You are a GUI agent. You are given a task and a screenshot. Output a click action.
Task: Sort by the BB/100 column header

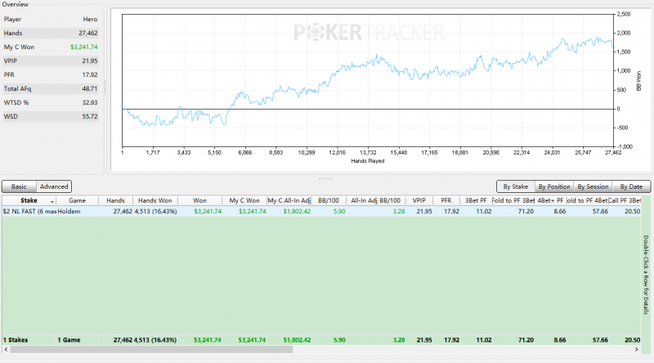[x=325, y=199]
